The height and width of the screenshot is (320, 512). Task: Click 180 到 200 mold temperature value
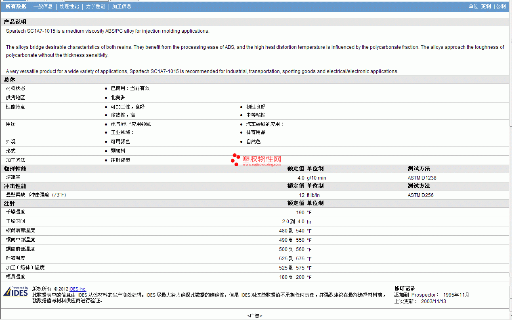pos(292,277)
